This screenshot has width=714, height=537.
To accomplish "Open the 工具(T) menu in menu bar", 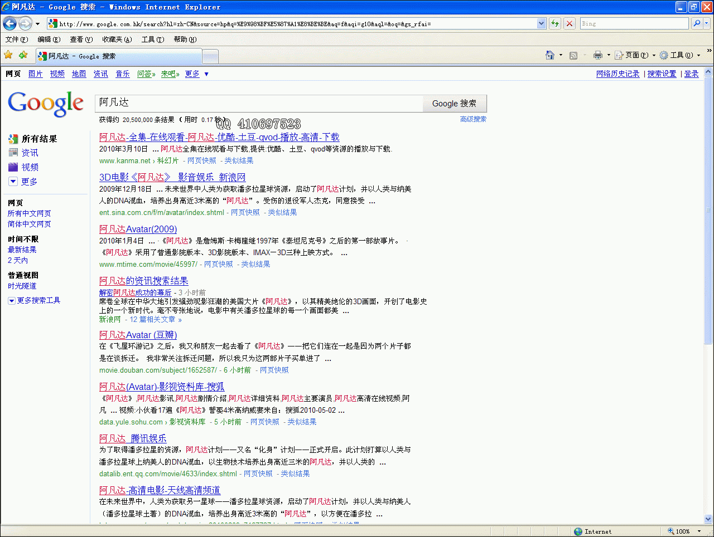I will pyautogui.click(x=153, y=40).
